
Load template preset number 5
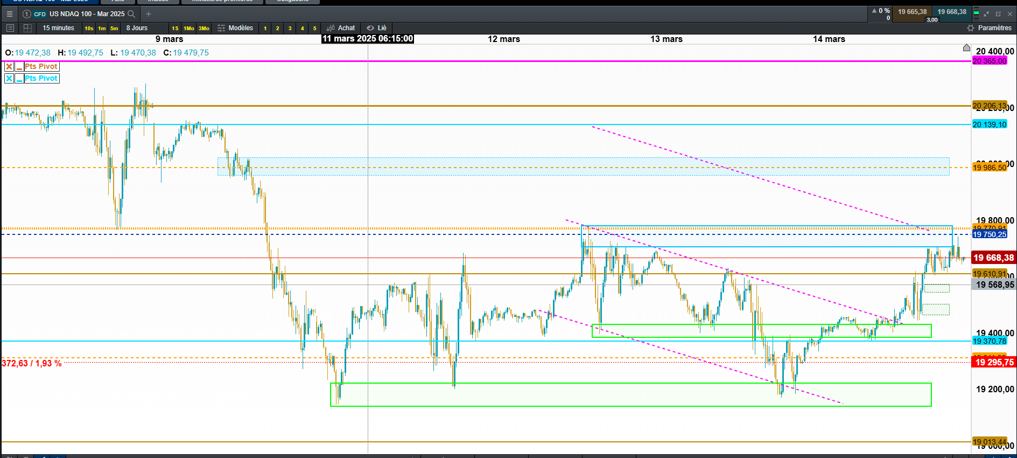point(315,28)
